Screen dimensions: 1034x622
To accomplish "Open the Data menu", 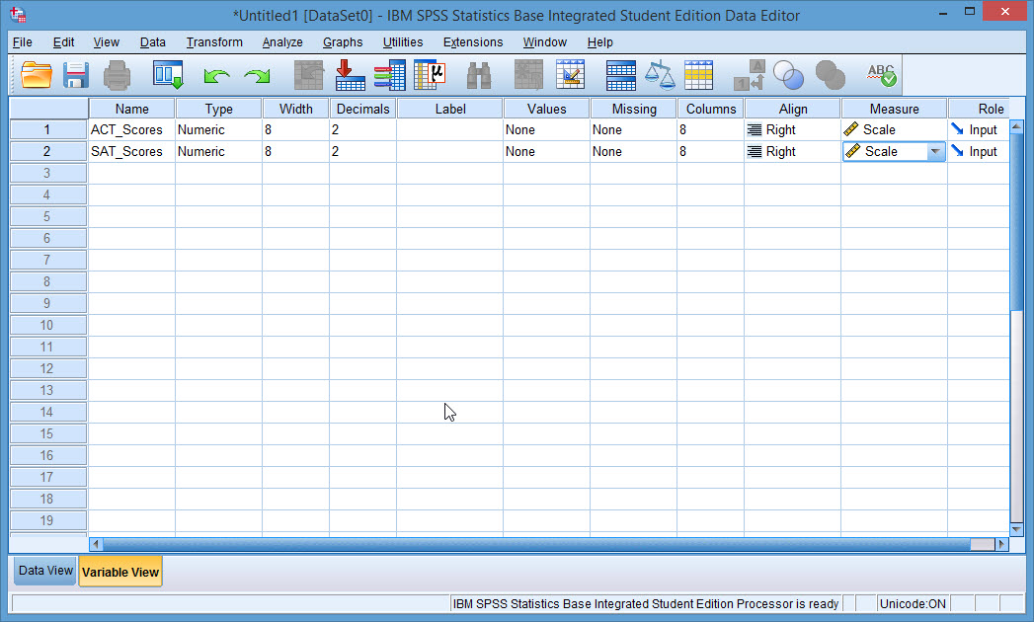I will [152, 42].
